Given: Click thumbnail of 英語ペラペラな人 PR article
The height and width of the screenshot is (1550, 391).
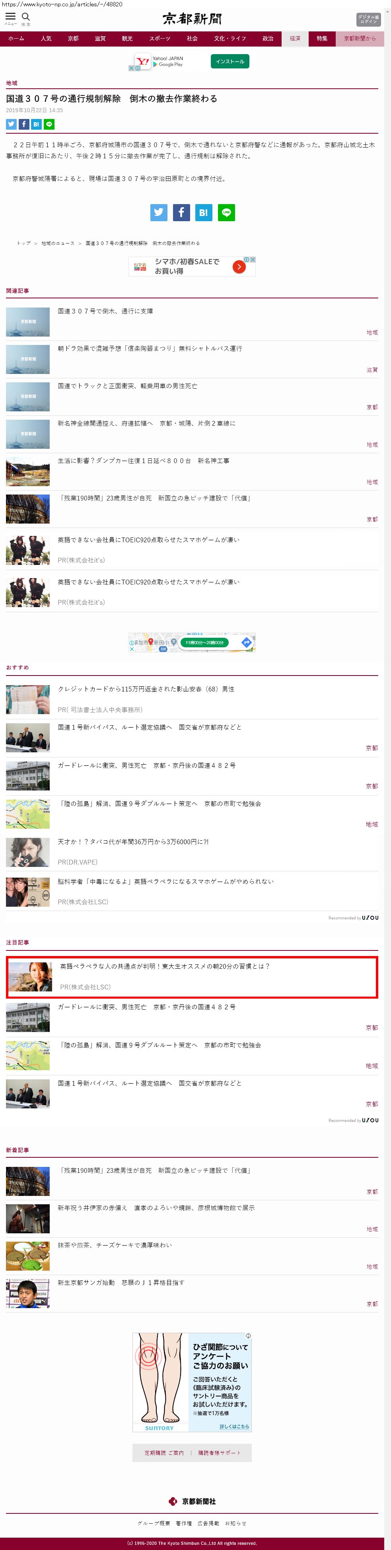Looking at the screenshot, I should [x=30, y=977].
